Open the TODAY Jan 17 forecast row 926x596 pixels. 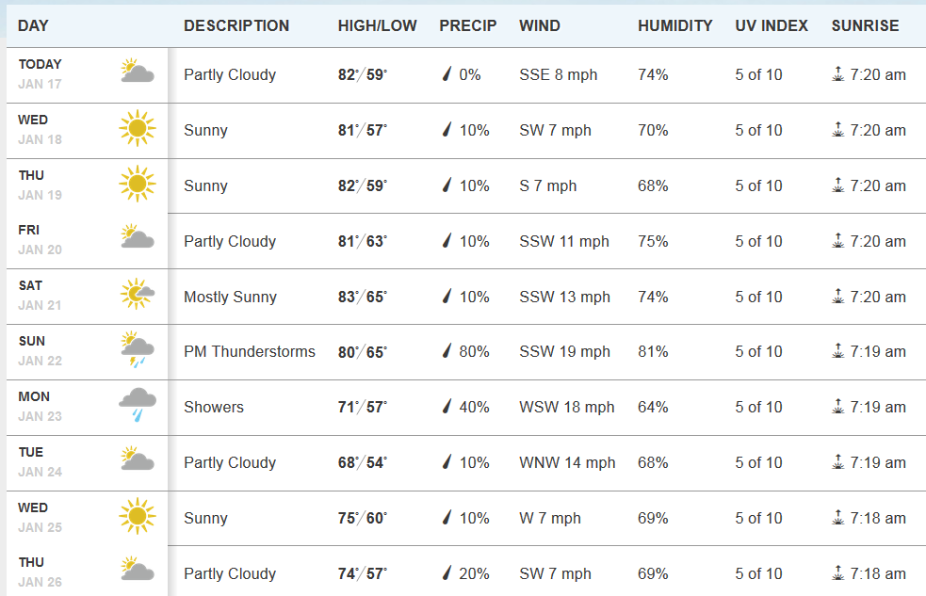click(x=40, y=74)
